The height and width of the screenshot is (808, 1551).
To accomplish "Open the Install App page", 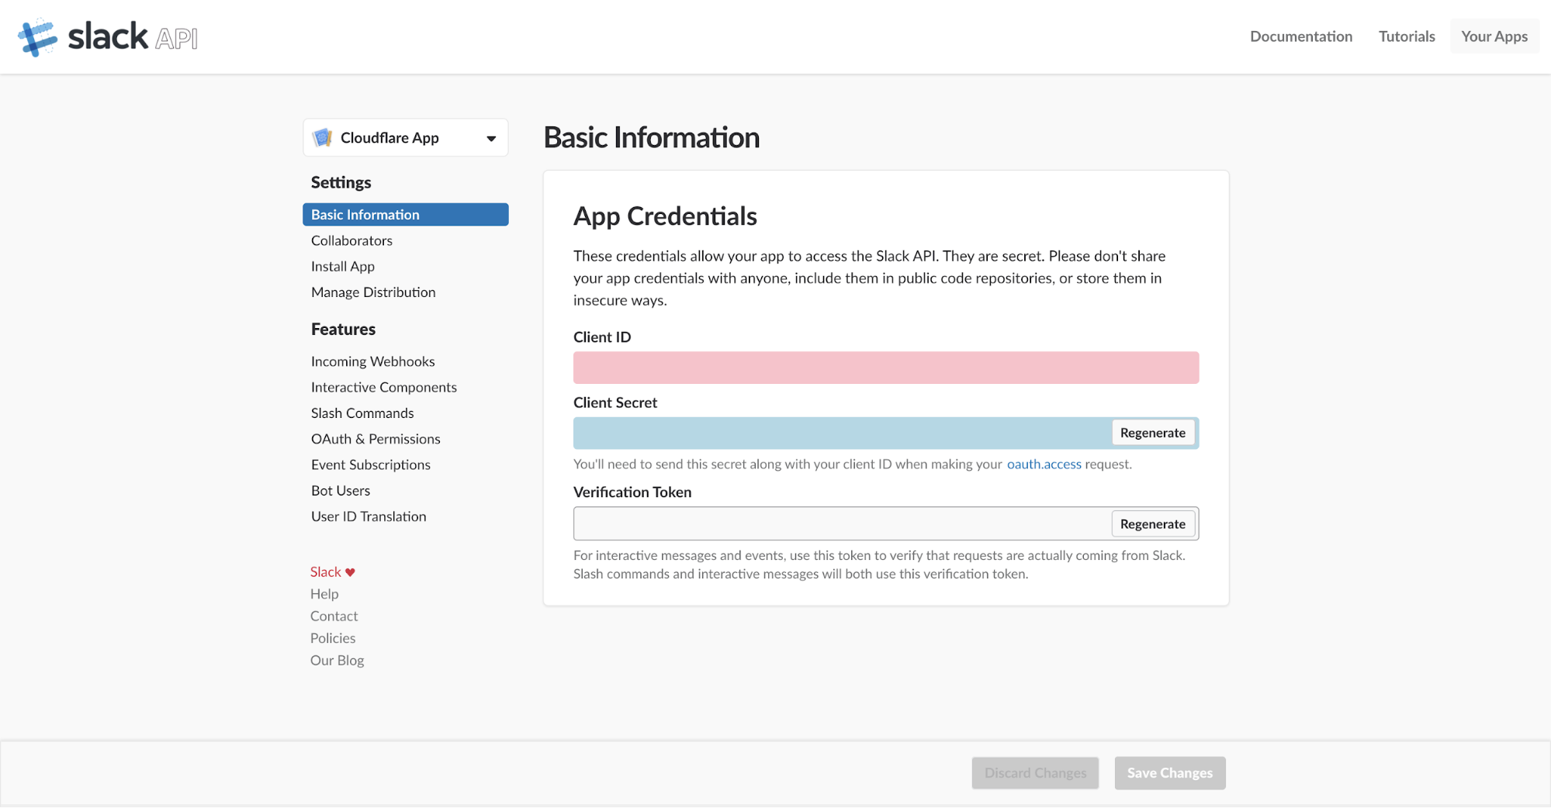I will pyautogui.click(x=343, y=266).
